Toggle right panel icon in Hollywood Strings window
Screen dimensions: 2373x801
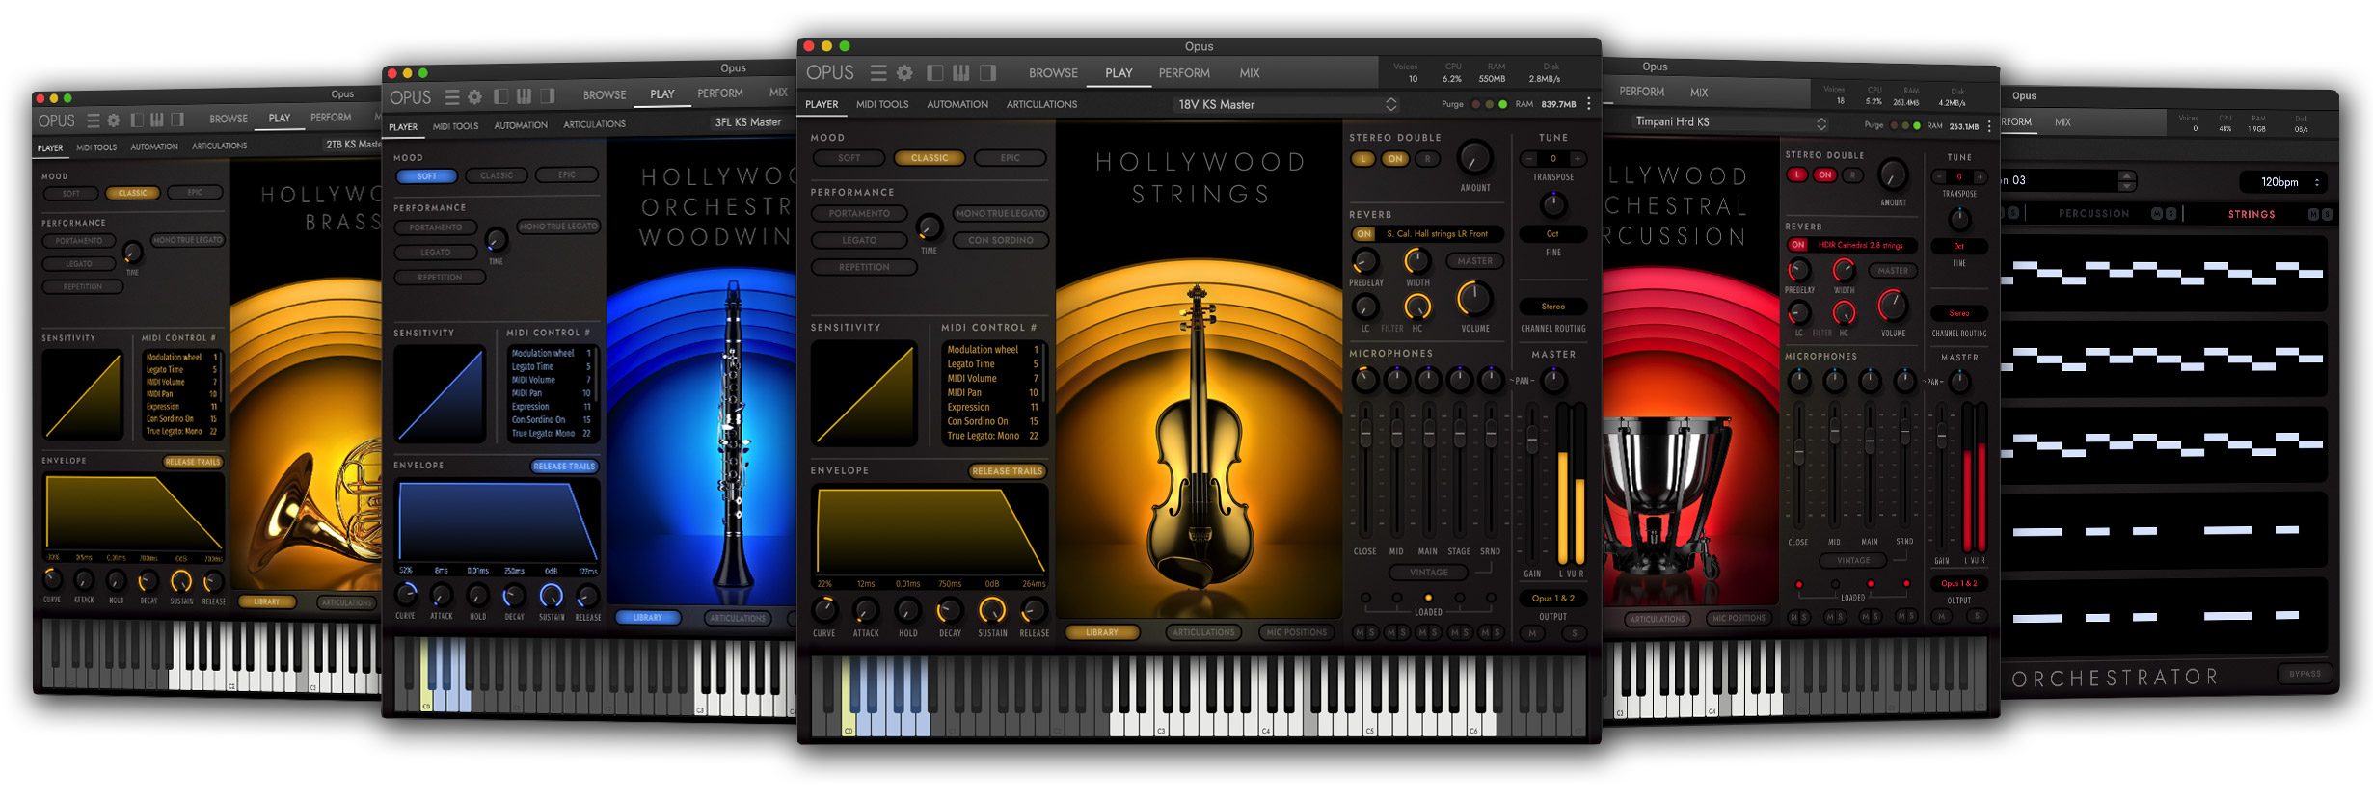pos(987,73)
